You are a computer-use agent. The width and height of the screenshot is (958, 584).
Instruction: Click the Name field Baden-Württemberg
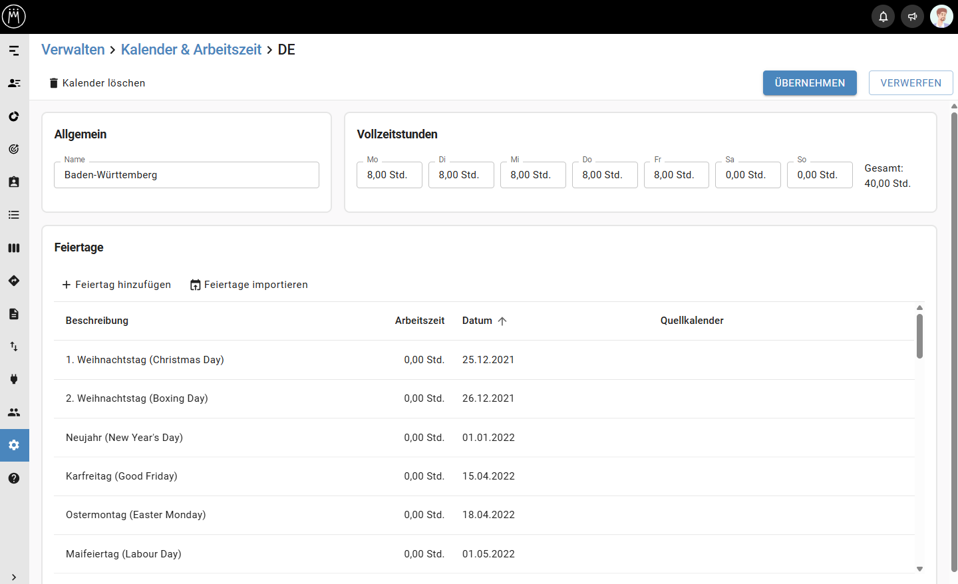[x=186, y=175]
